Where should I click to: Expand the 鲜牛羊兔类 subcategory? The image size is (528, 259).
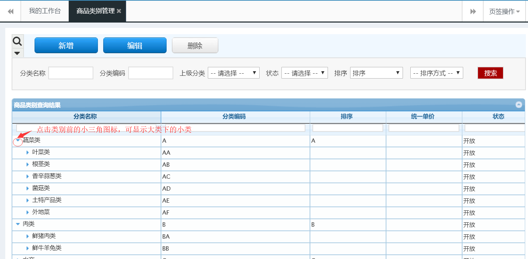(x=28, y=248)
